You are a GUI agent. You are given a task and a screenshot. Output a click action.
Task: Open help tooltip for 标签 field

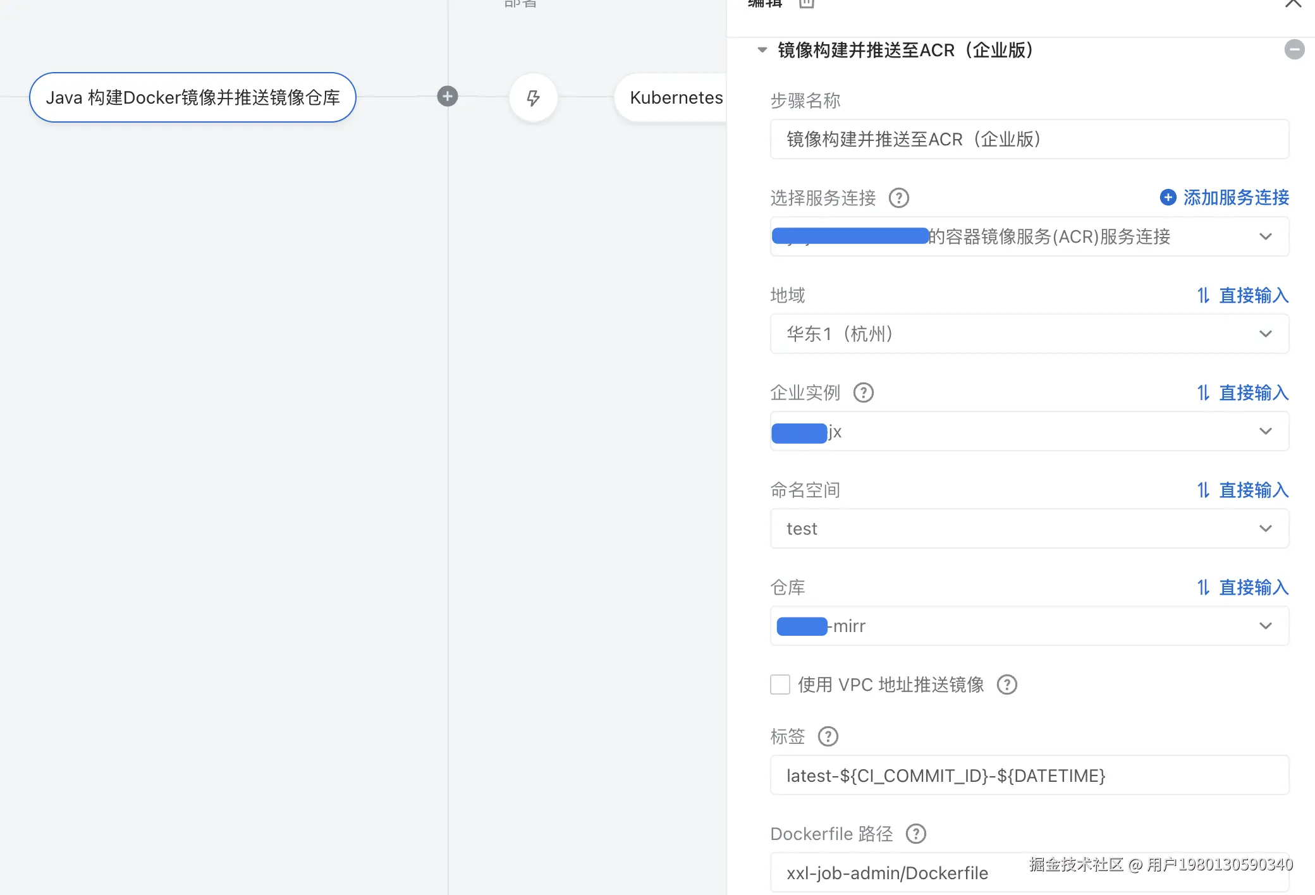tap(828, 736)
